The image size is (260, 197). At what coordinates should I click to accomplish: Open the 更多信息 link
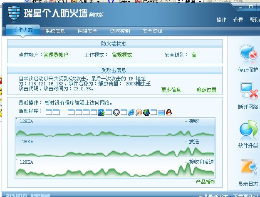pos(171,90)
